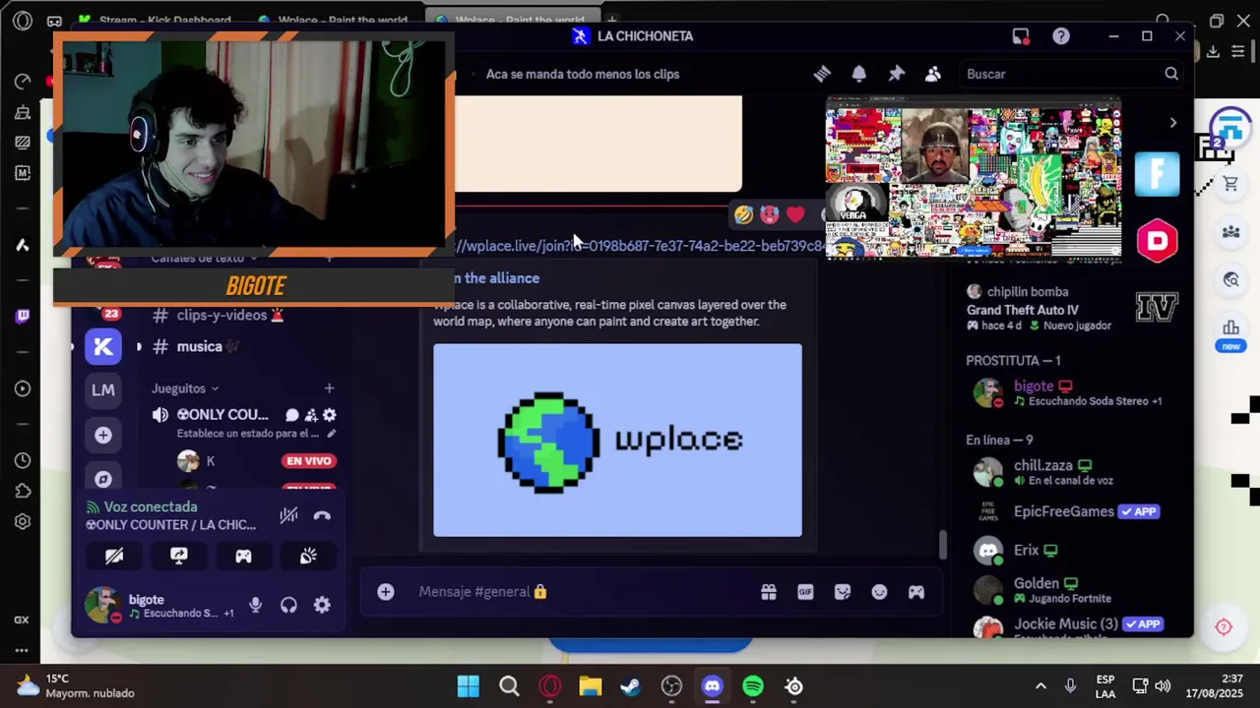This screenshot has width=1260, height=708.
Task: Open Steam from the taskbar
Action: pyautogui.click(x=631, y=686)
